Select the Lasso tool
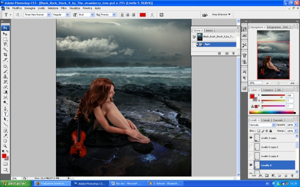Viewport: 300px width, 187px height. click(5, 44)
